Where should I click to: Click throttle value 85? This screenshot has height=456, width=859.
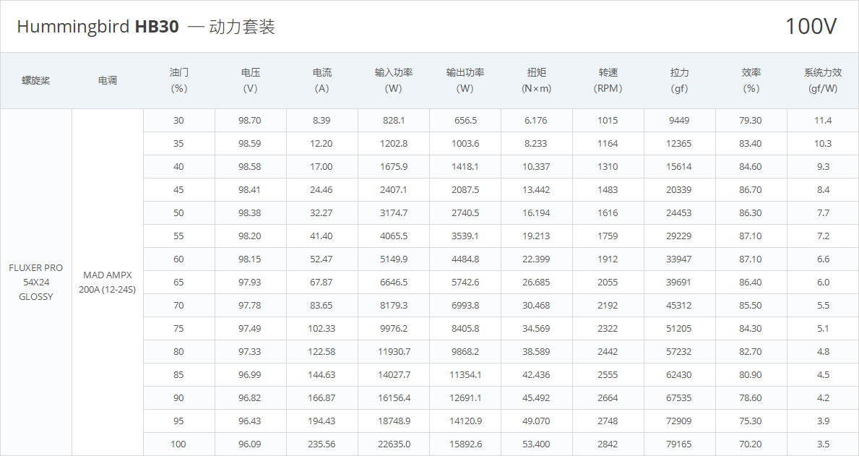pos(178,375)
